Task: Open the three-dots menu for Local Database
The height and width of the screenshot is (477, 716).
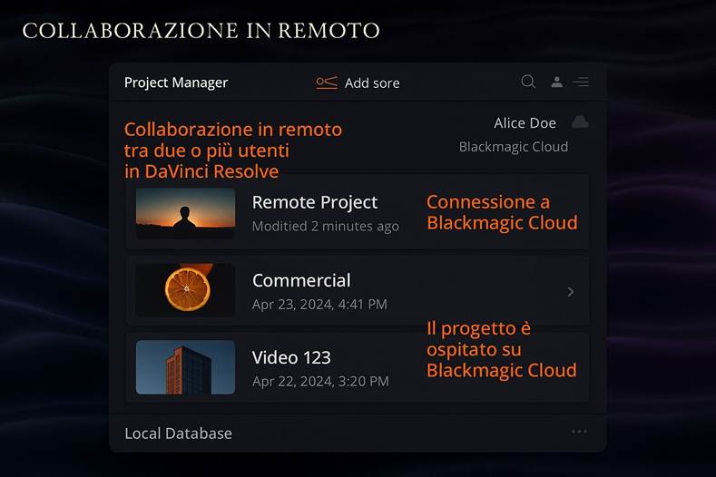Action: 579,432
